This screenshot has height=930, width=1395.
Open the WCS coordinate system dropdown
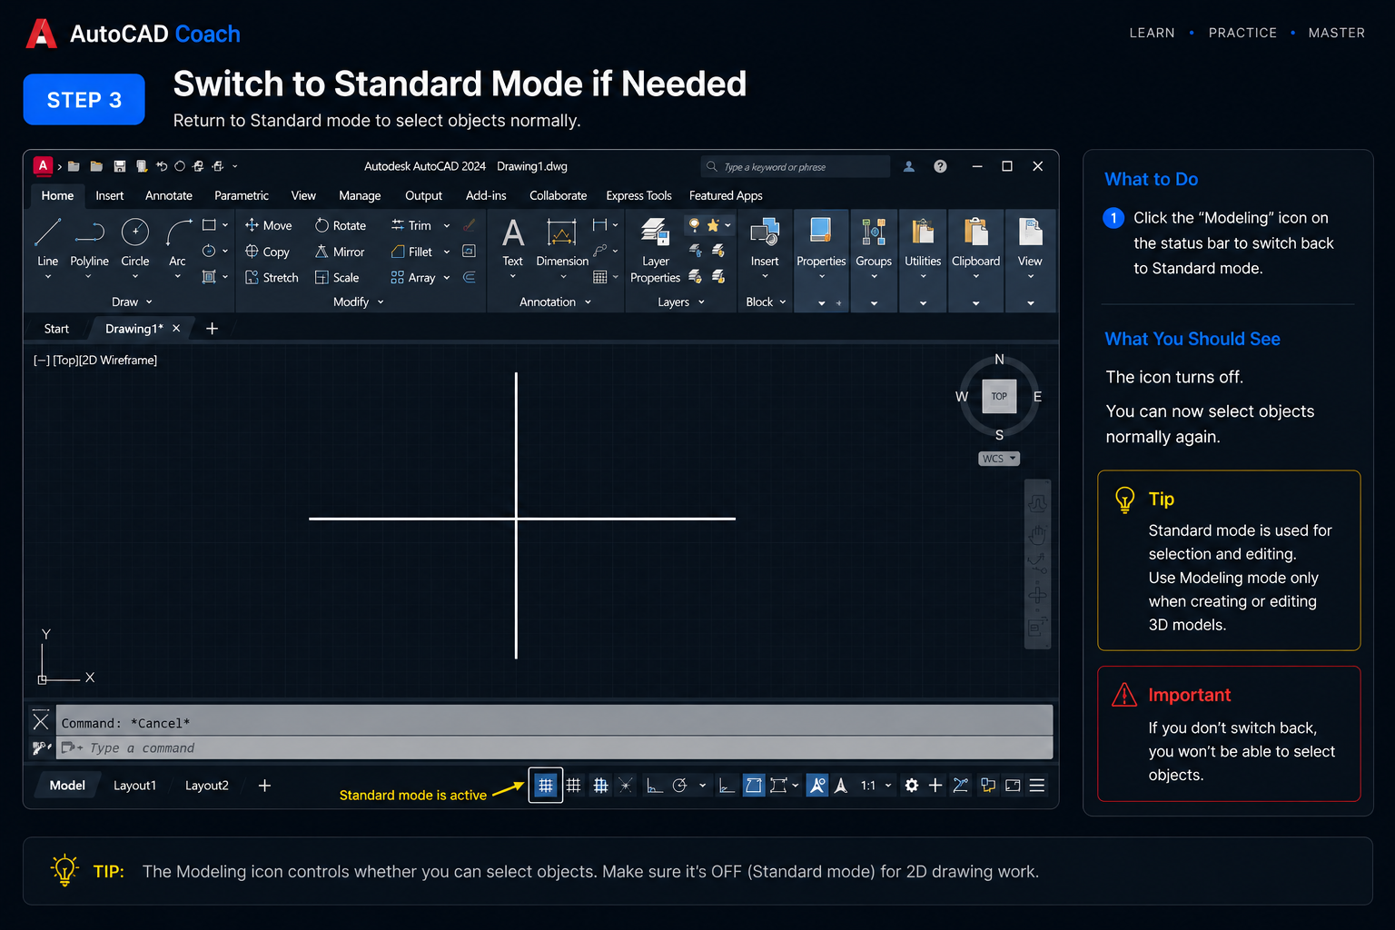999,459
